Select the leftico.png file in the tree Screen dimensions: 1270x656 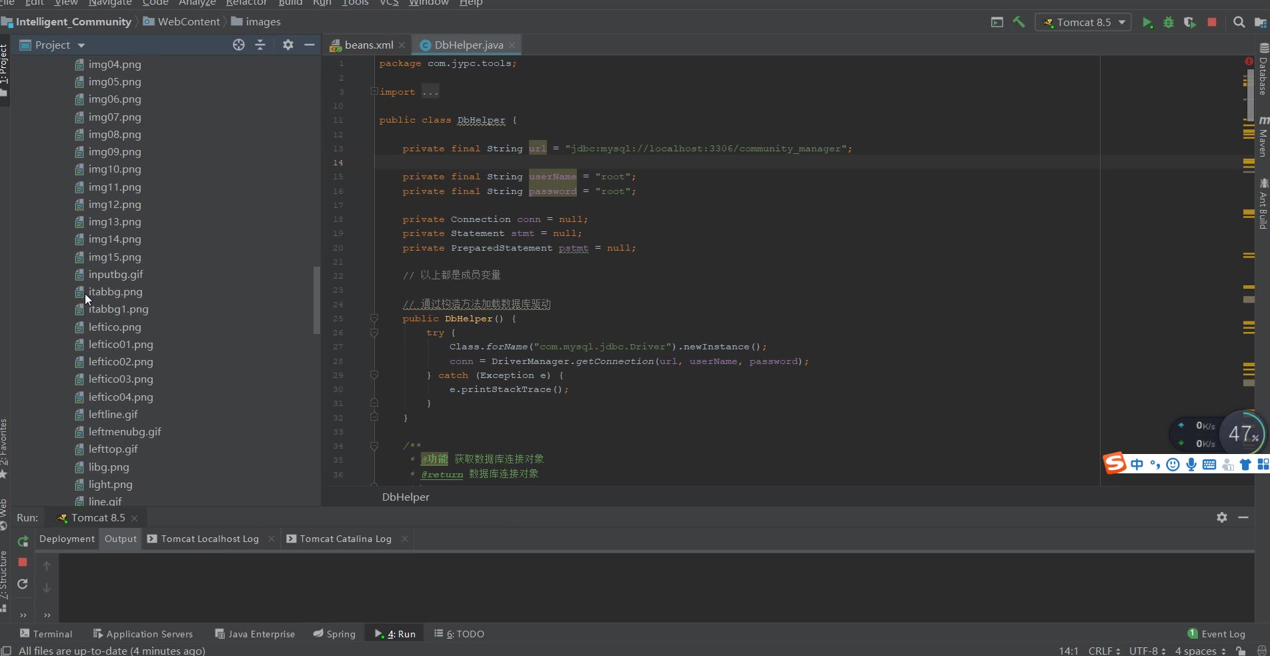(x=115, y=327)
